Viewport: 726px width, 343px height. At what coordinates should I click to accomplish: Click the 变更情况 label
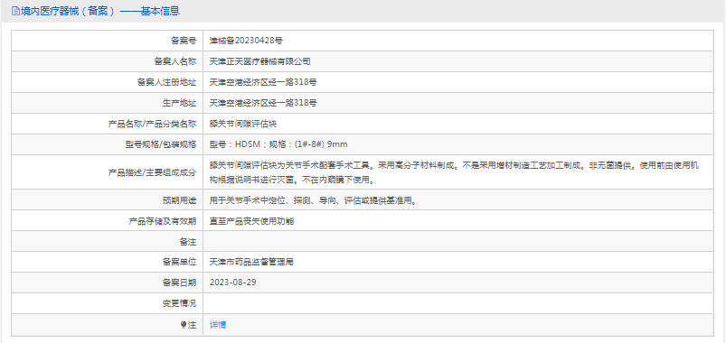pos(180,303)
